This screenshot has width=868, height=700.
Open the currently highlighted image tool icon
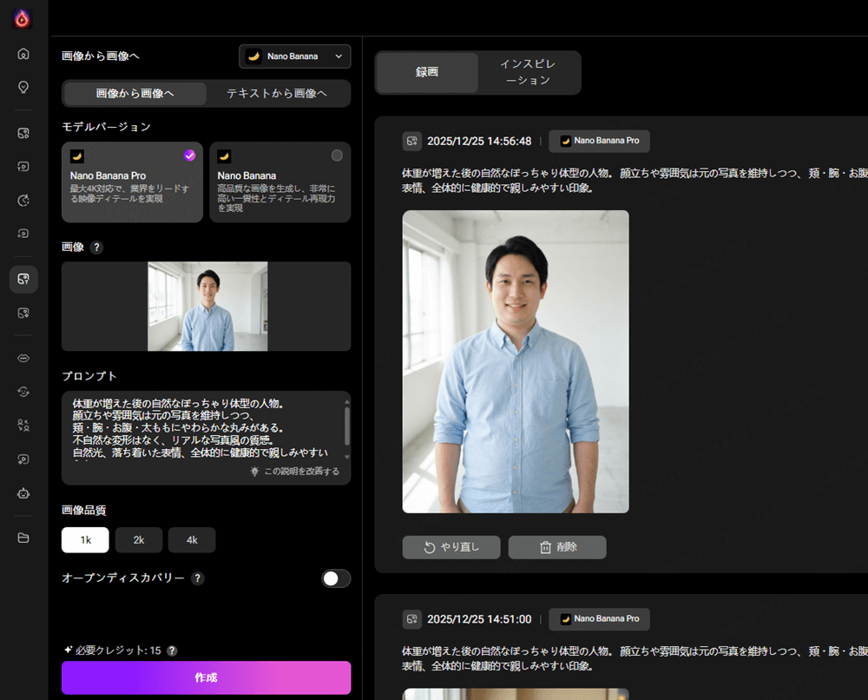[23, 279]
